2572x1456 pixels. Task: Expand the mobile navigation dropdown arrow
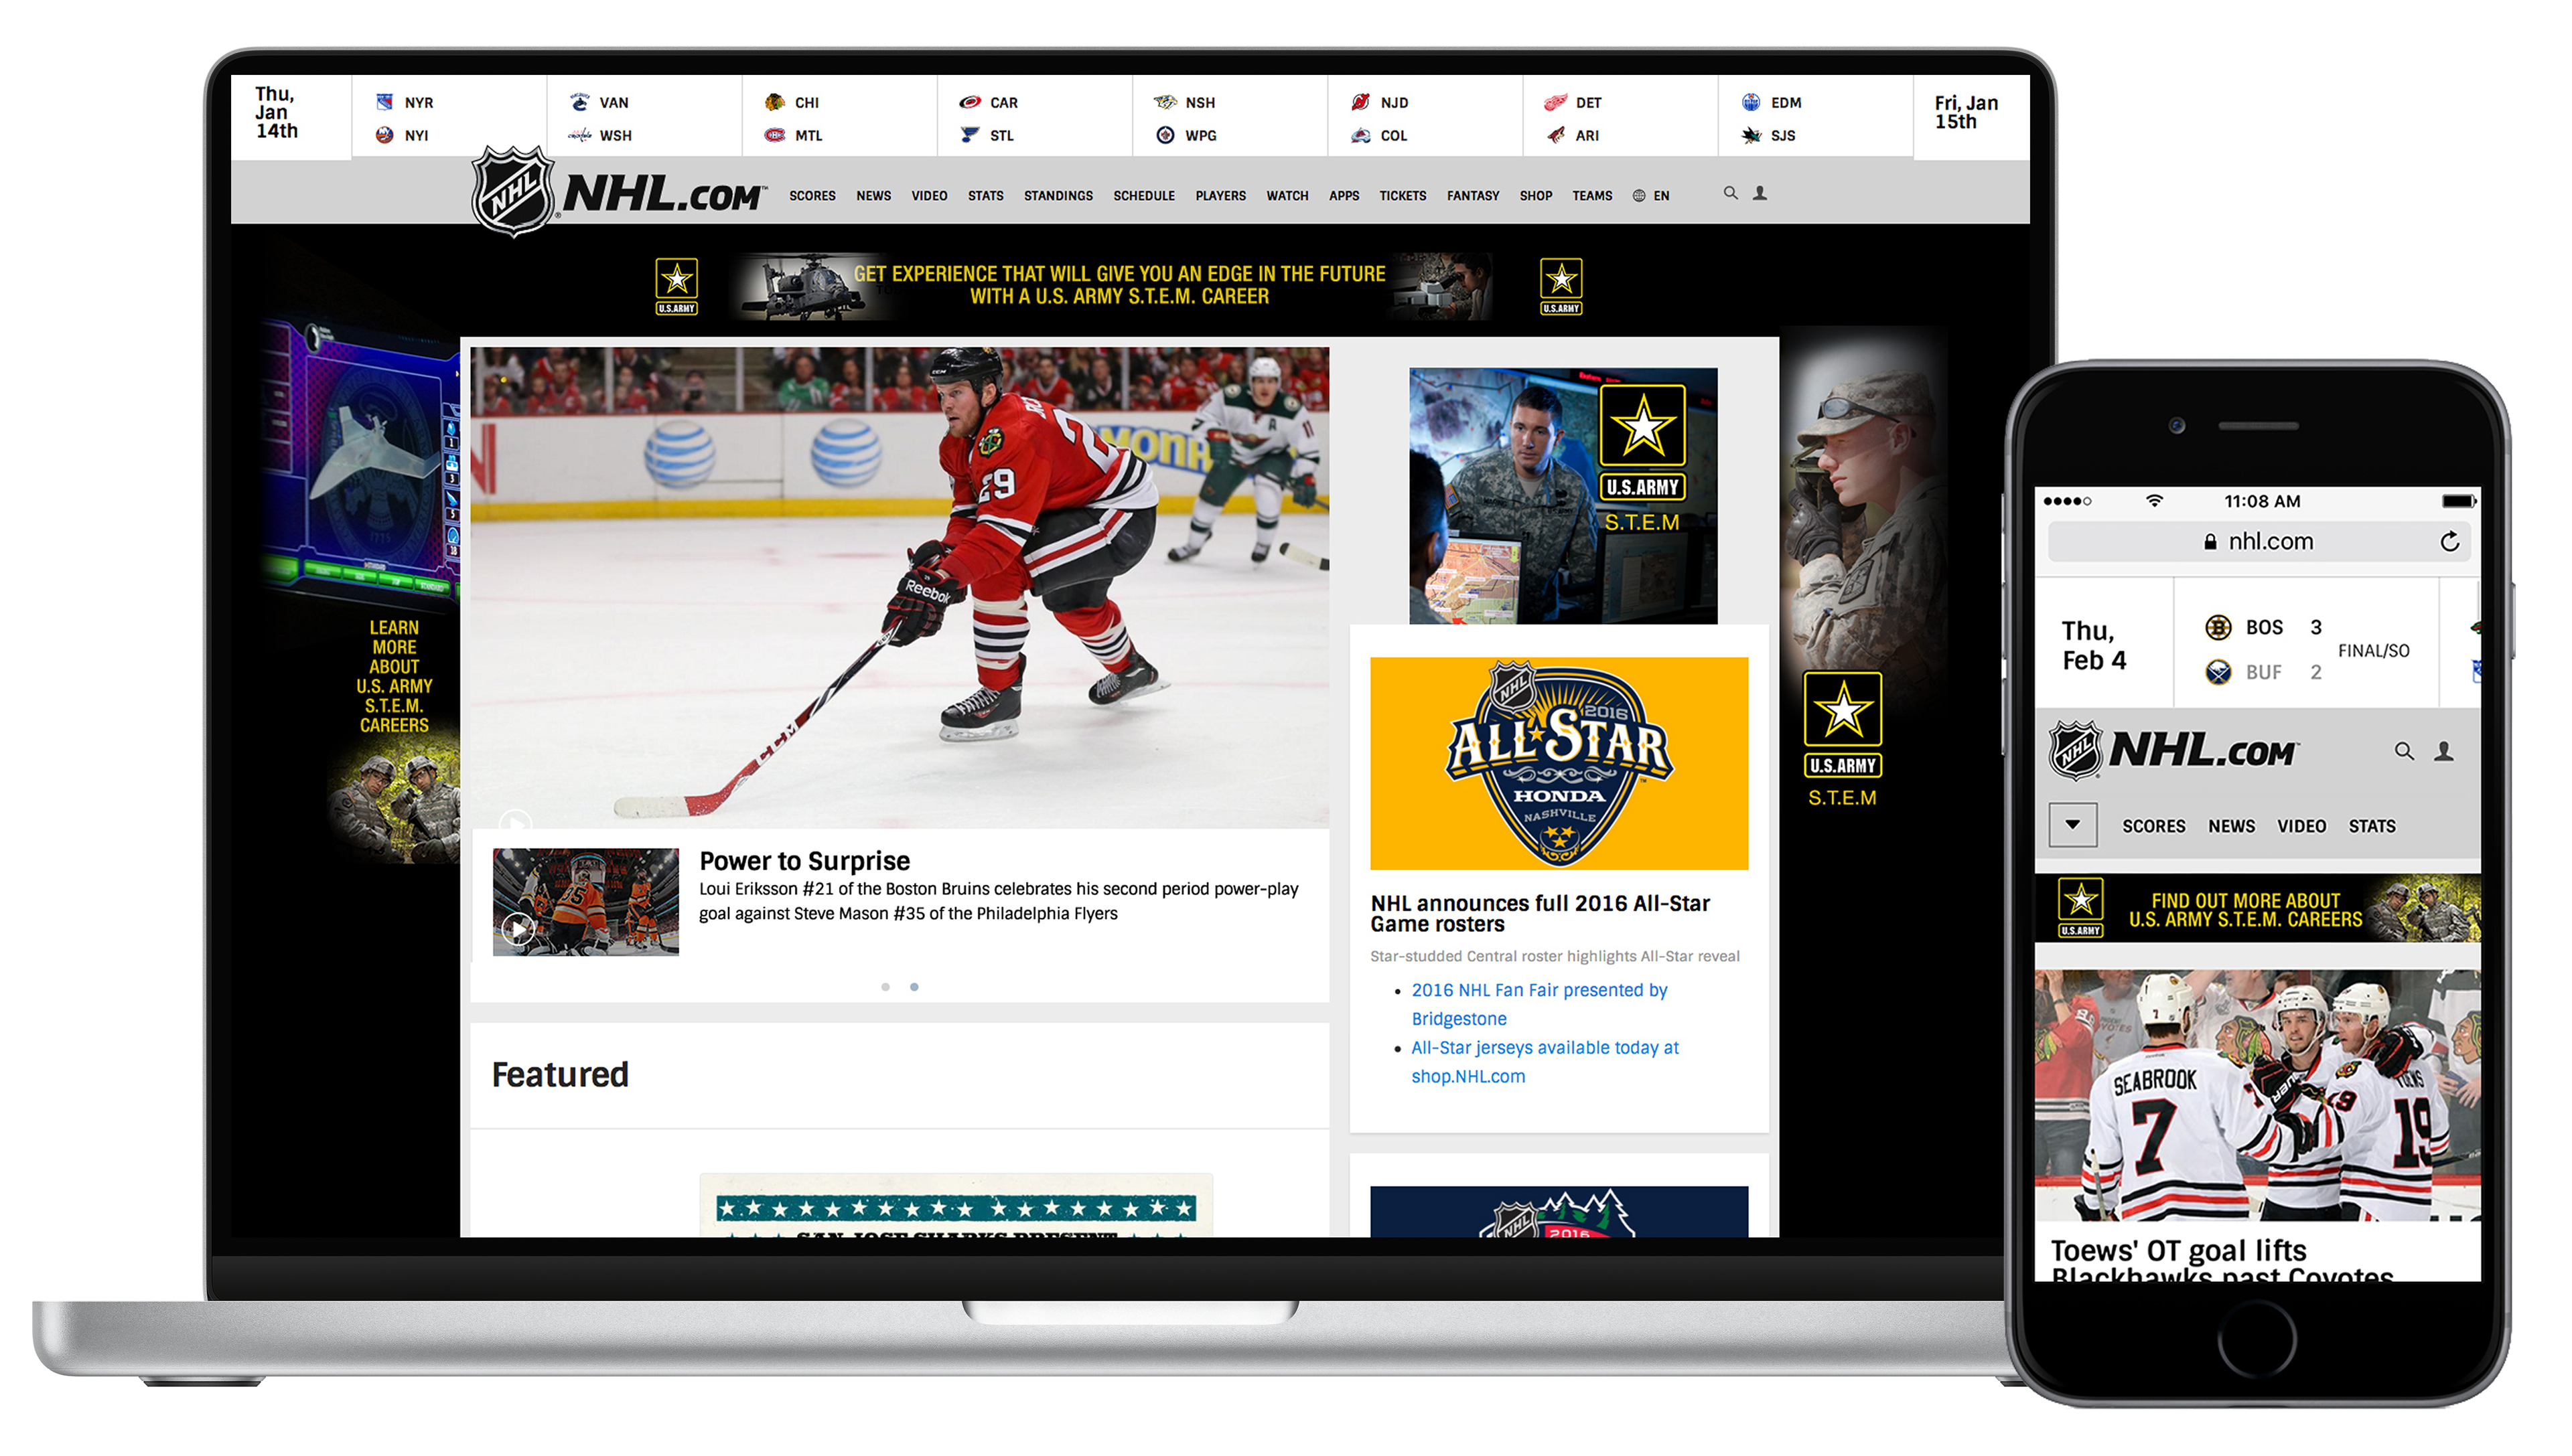tap(2073, 825)
